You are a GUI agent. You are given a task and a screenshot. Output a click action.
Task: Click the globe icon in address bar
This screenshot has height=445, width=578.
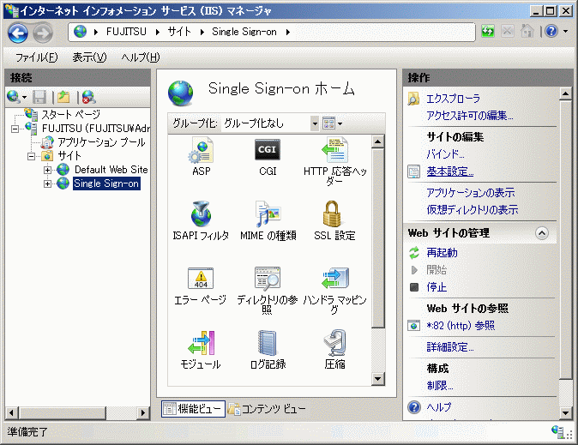tap(80, 32)
